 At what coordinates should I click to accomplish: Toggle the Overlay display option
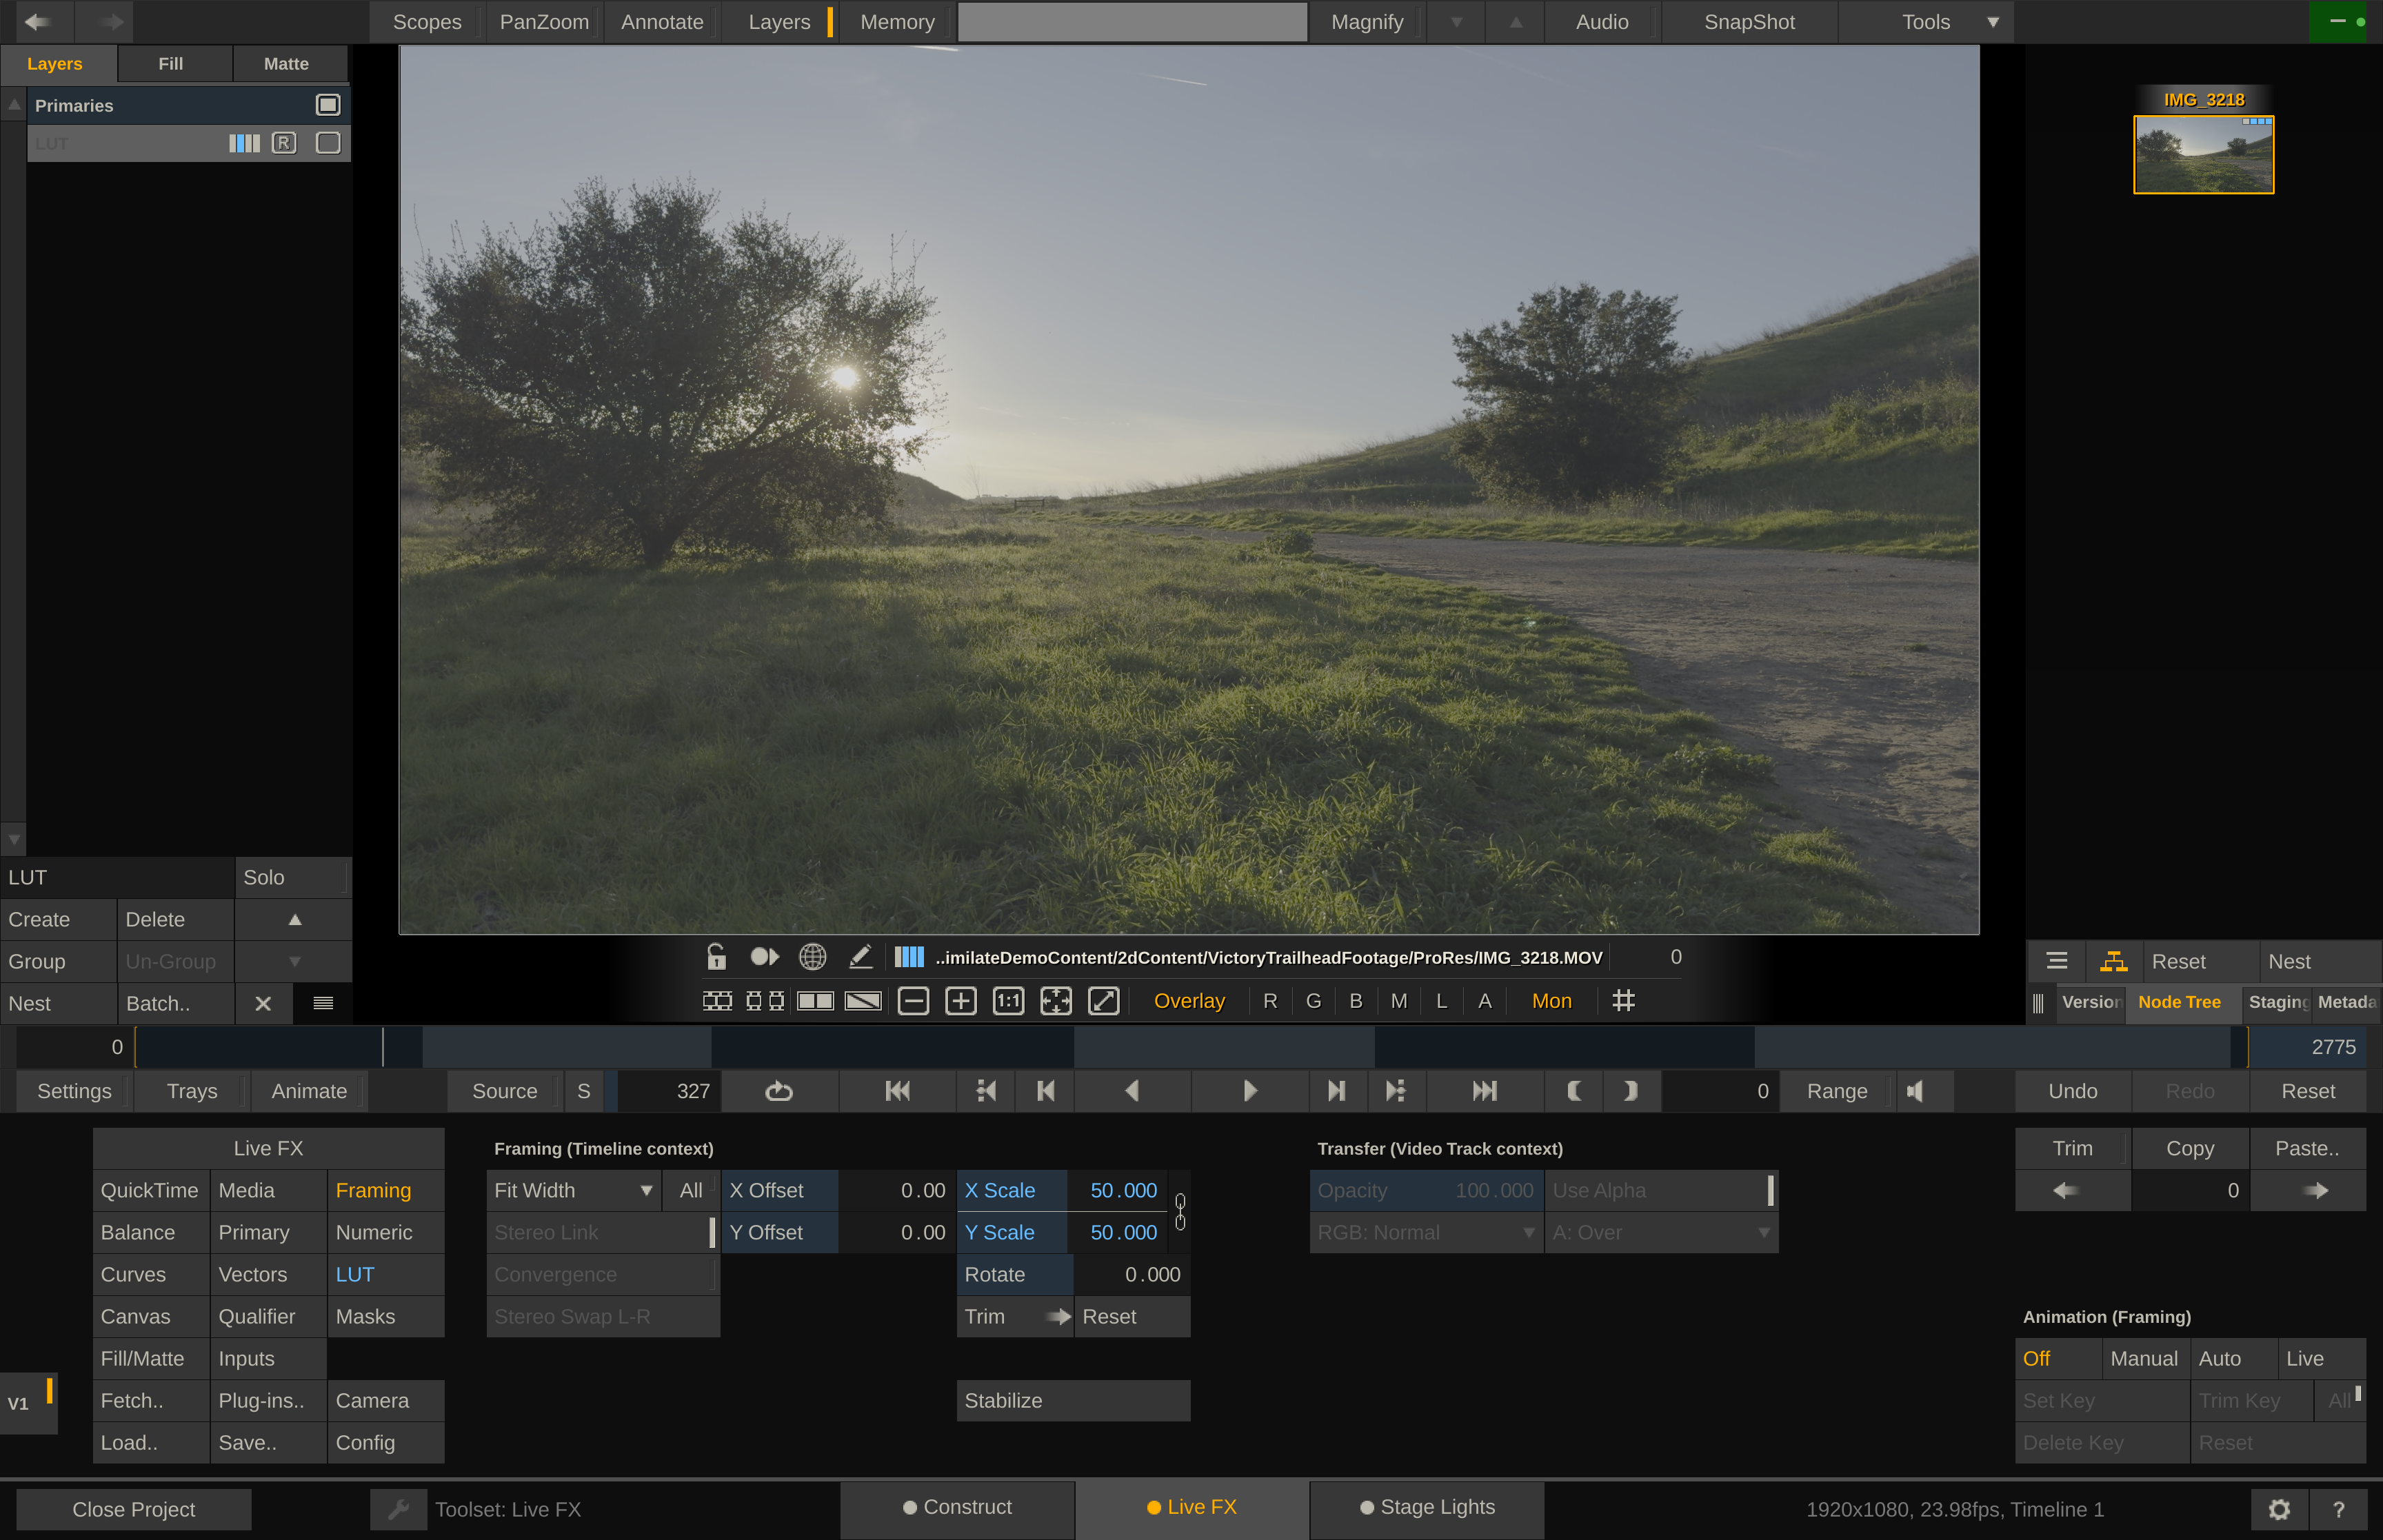1189,1001
